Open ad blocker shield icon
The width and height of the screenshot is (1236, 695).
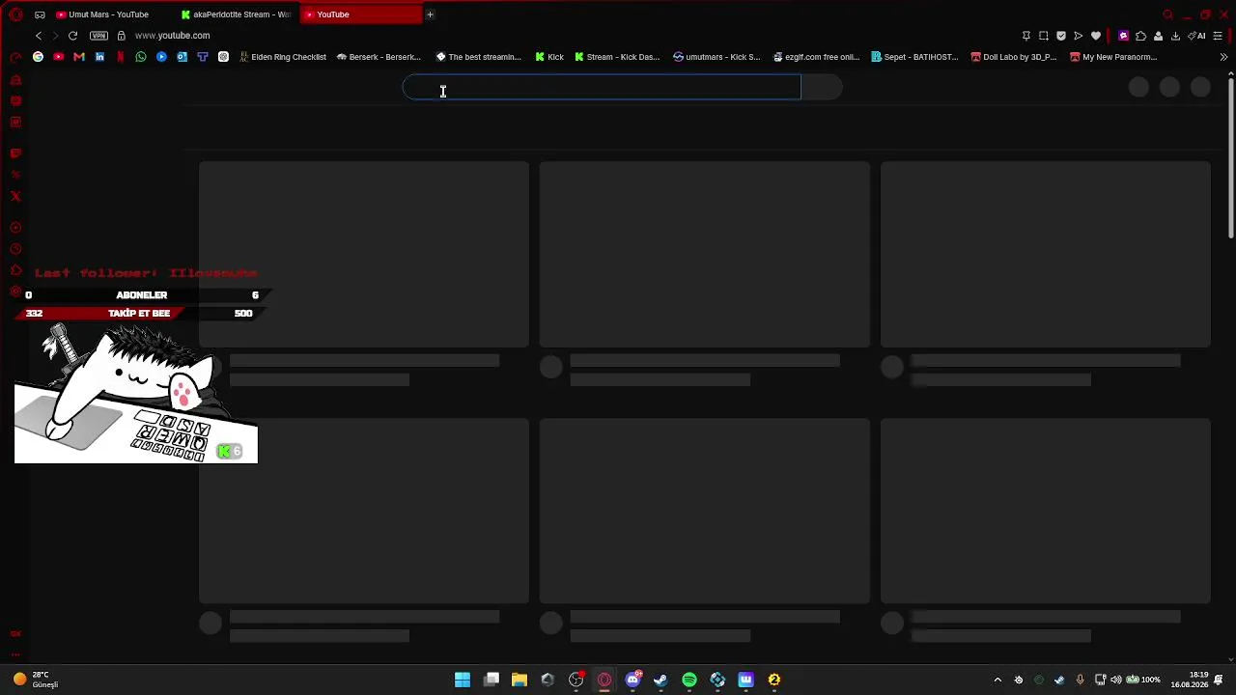(x=1061, y=36)
